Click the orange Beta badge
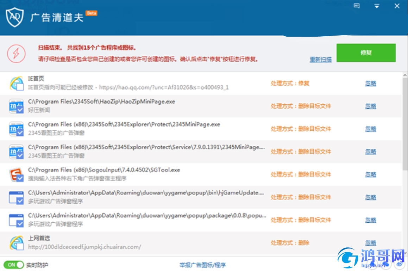408x271 pixels. (91, 13)
